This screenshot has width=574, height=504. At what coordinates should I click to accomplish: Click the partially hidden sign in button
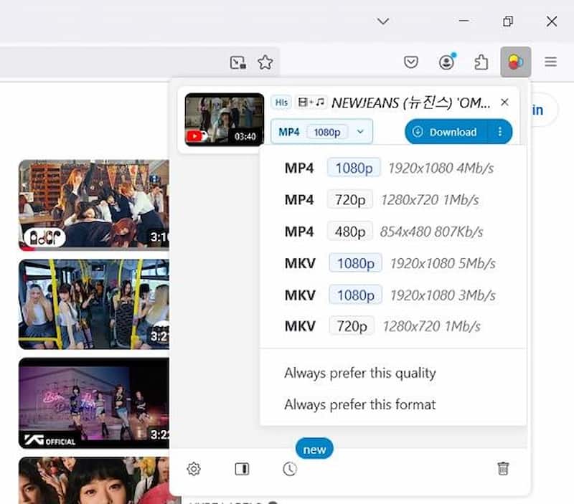(544, 110)
